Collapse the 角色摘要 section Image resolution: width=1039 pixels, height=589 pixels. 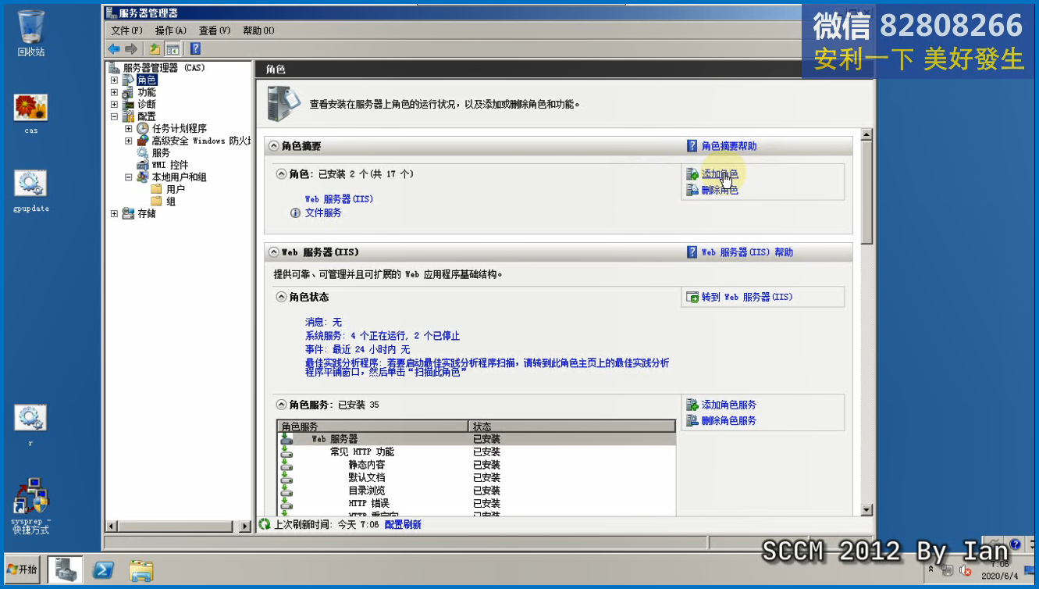pyautogui.click(x=273, y=146)
